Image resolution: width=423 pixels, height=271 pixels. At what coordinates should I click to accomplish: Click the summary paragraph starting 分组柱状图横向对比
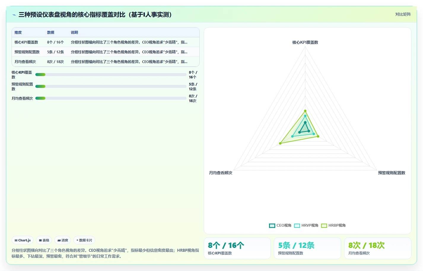pyautogui.click(x=105, y=253)
